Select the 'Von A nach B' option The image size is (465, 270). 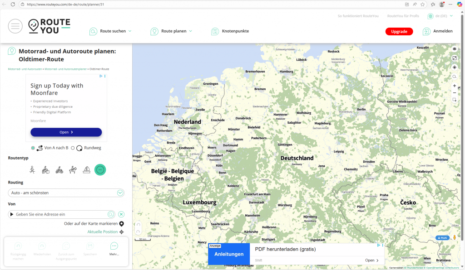(33, 148)
